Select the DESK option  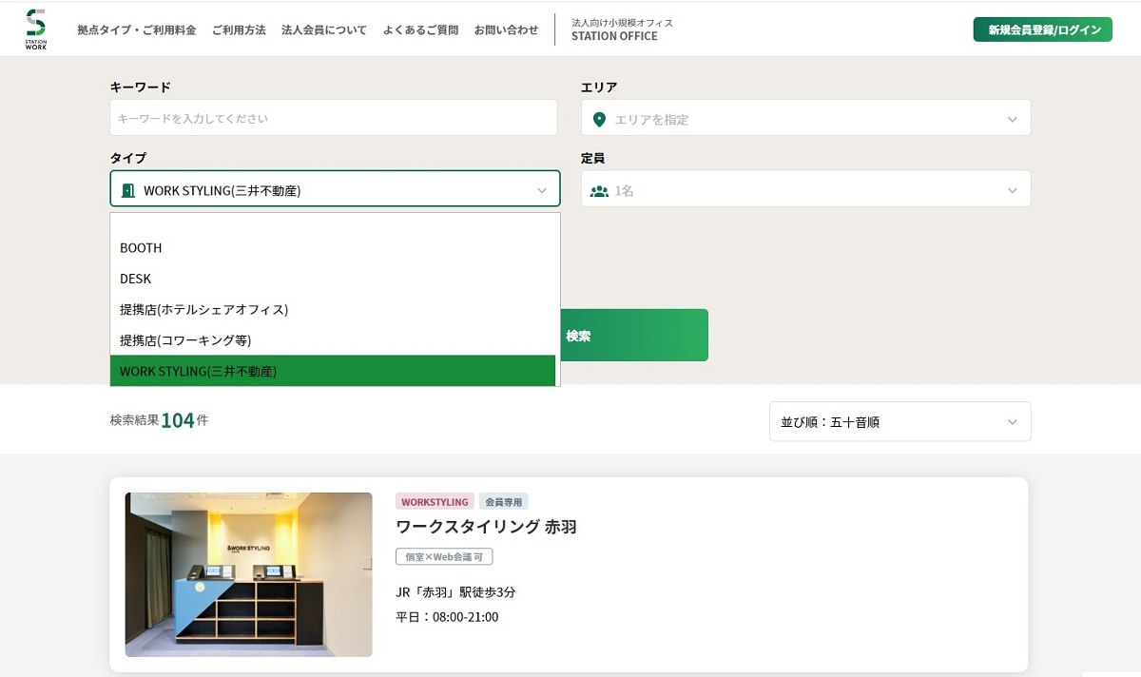pos(135,279)
